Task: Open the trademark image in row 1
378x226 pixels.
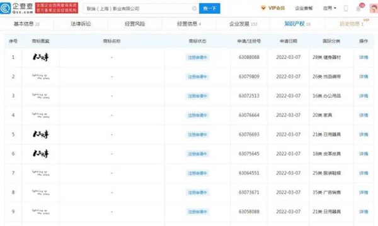Action: point(41,57)
